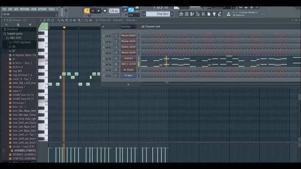Open the TOOLS menu
The image size is (301, 169).
point(51,9)
